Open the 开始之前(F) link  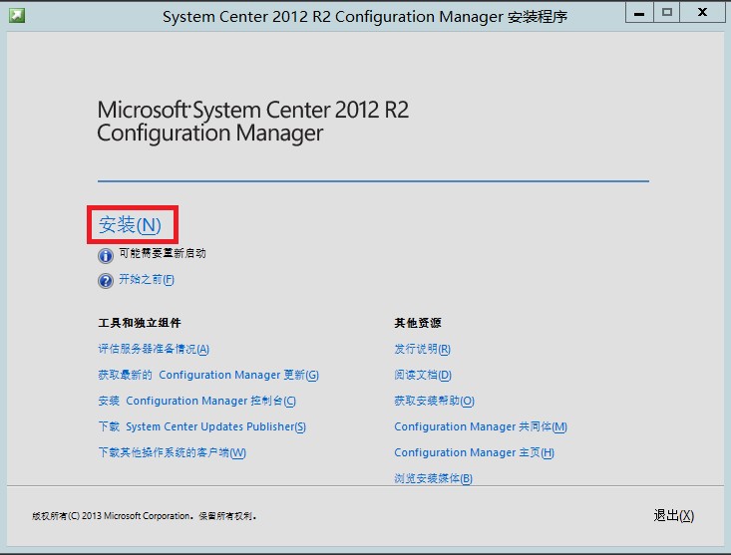pyautogui.click(x=147, y=279)
